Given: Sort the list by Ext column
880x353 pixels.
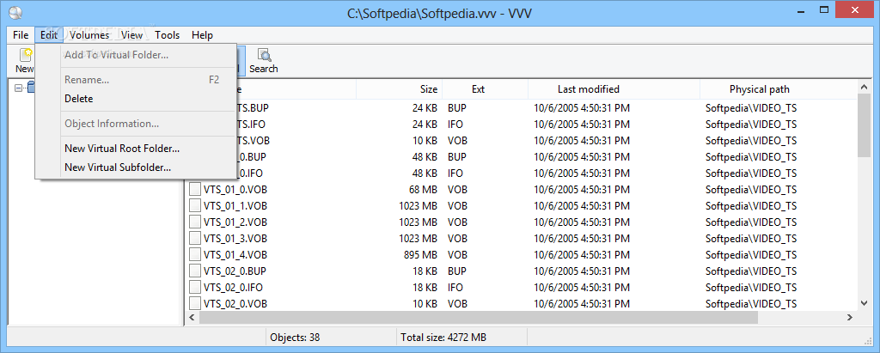Looking at the screenshot, I should (485, 89).
